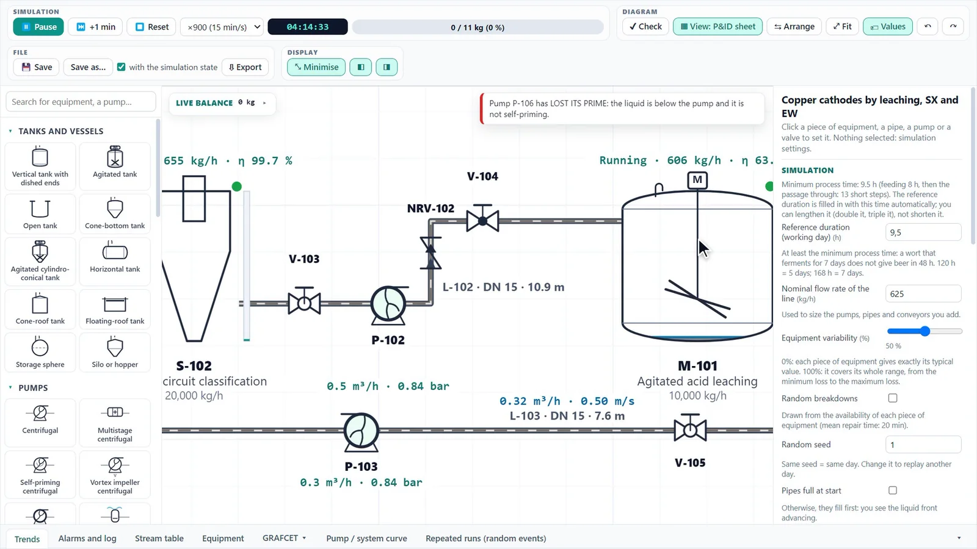Viewport: 977px width, 549px height.
Task: Click the NRV-102 check valve symbol
Action: tap(430, 253)
